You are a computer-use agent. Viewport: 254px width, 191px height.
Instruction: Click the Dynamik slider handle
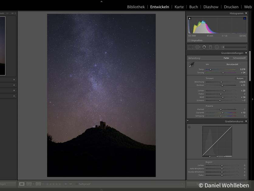point(223,113)
